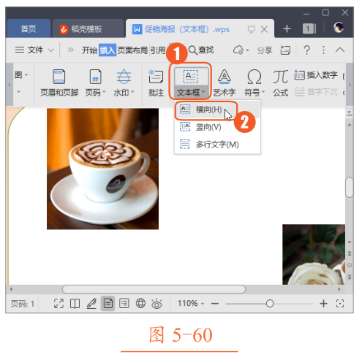Click the 分享 share button
Viewport: 362px width, 357px height.
click(265, 50)
